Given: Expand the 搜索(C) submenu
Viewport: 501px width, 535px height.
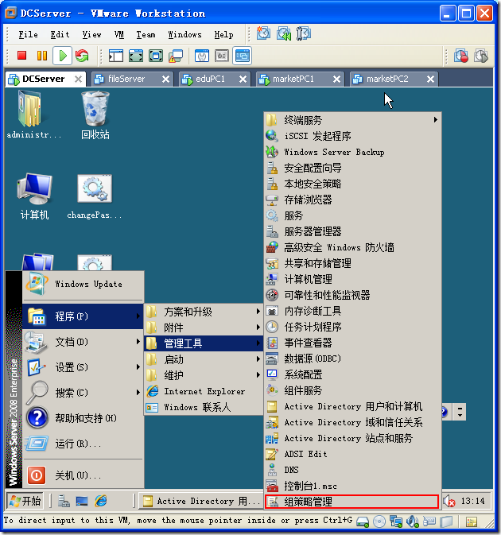Looking at the screenshot, I should 83,393.
